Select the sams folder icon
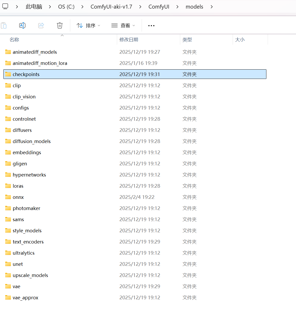The image size is (296, 318). (8, 219)
